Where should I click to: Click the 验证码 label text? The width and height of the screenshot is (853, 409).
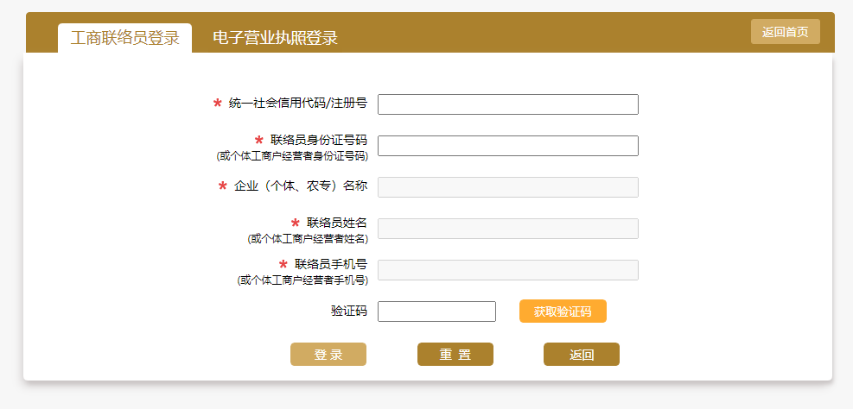coord(348,311)
